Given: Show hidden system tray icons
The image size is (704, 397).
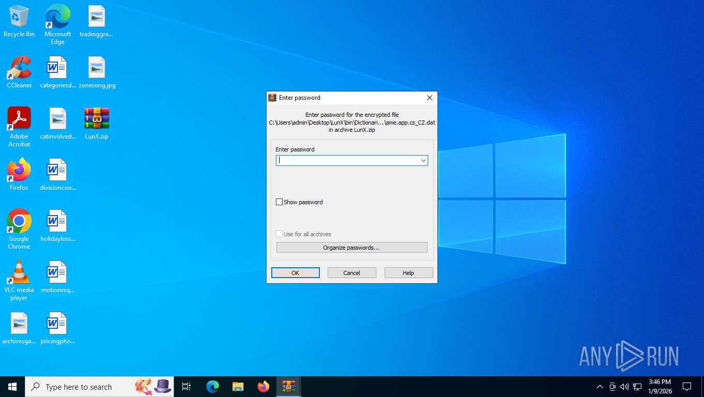Looking at the screenshot, I should tap(600, 387).
